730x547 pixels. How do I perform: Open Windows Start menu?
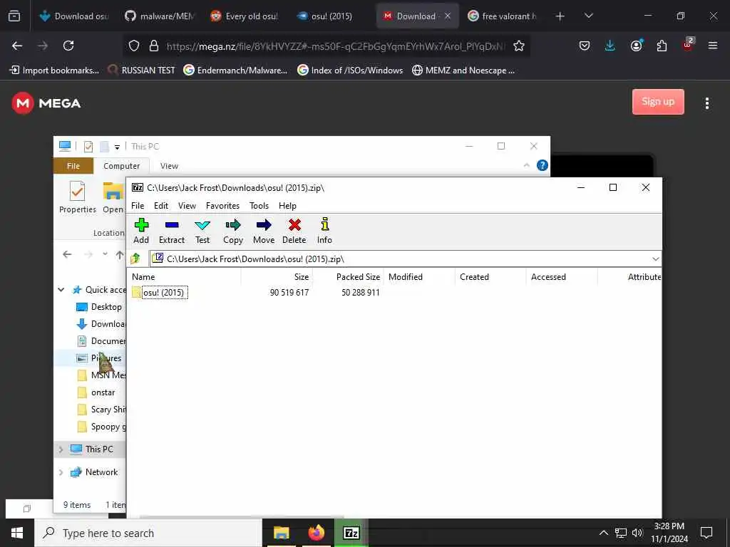(x=17, y=533)
